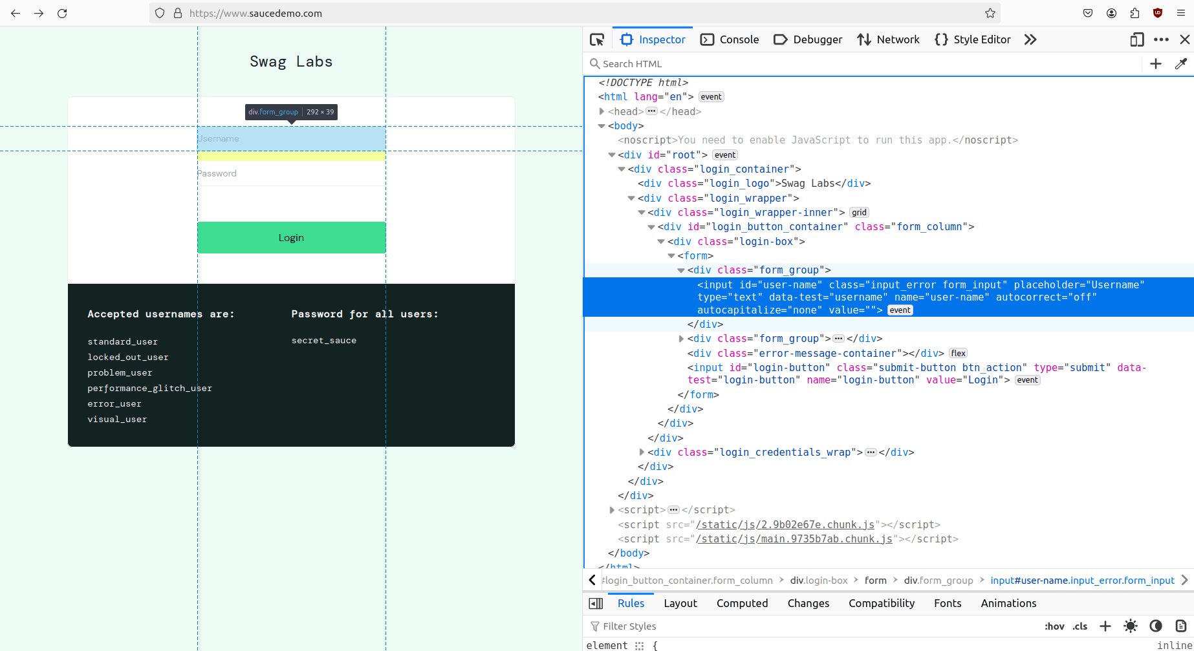Switch to the Debugger tab
1194x651 pixels.
(808, 39)
